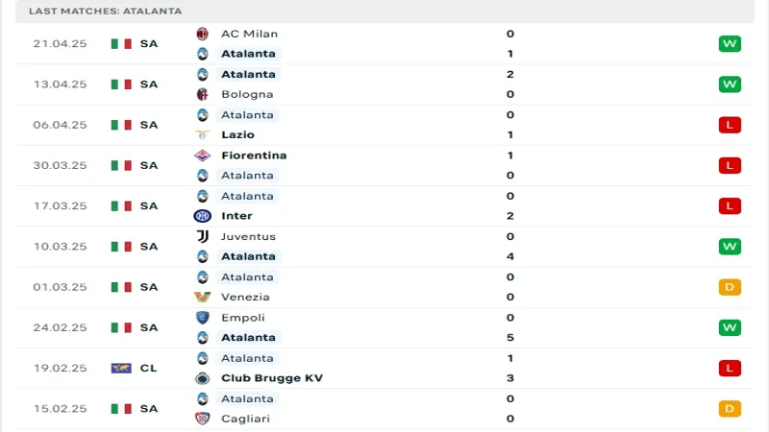Click the Empoli club crest
The width and height of the screenshot is (769, 432).
point(203,318)
